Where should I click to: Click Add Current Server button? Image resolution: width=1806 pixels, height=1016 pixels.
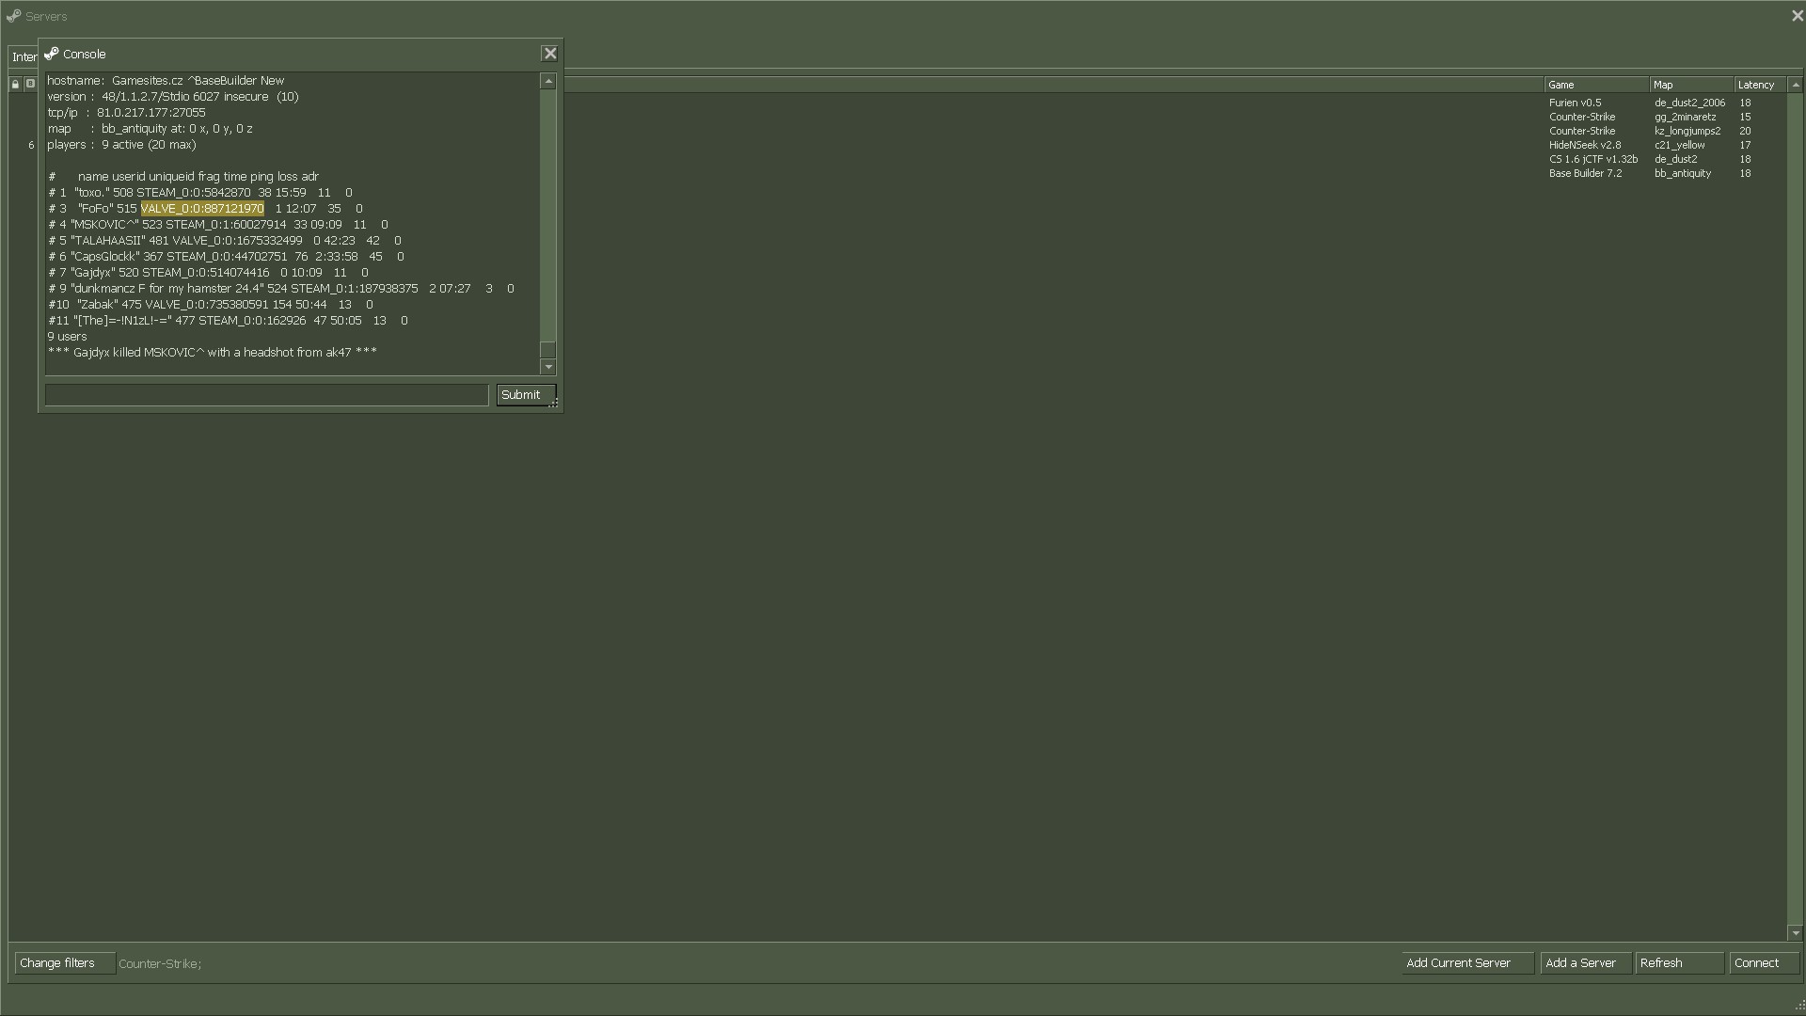[x=1466, y=963]
